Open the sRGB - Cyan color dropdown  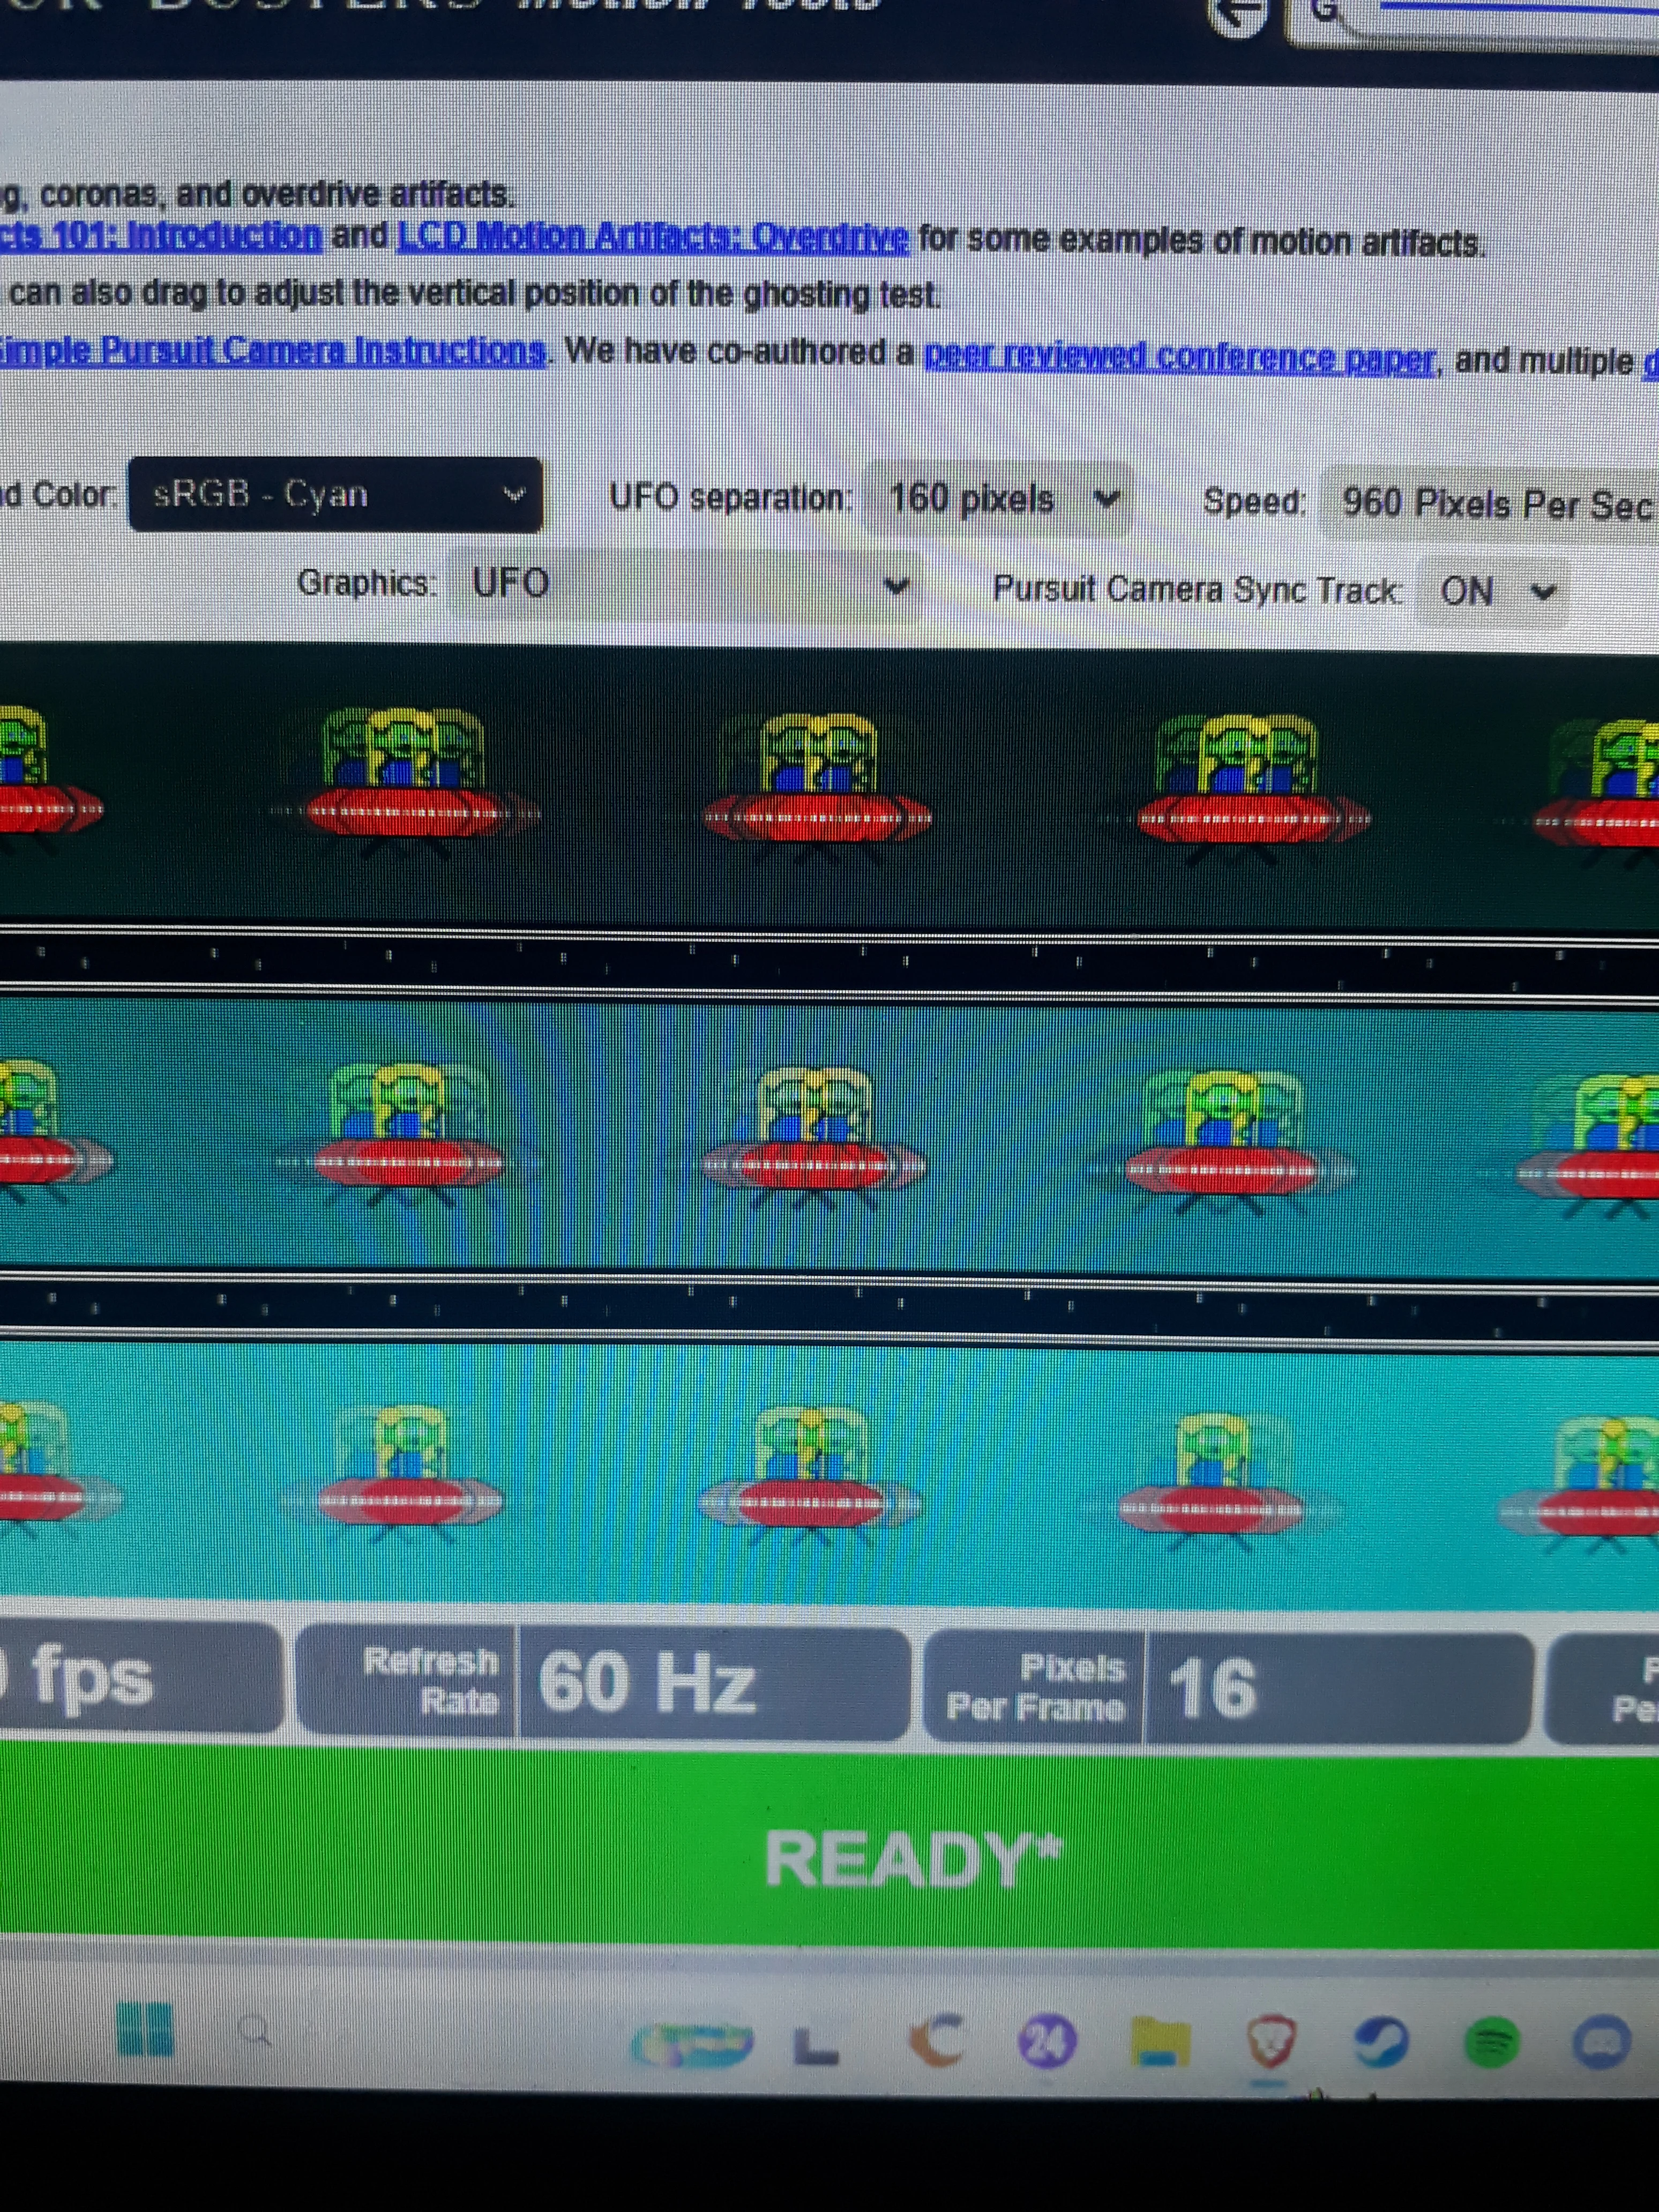335,494
